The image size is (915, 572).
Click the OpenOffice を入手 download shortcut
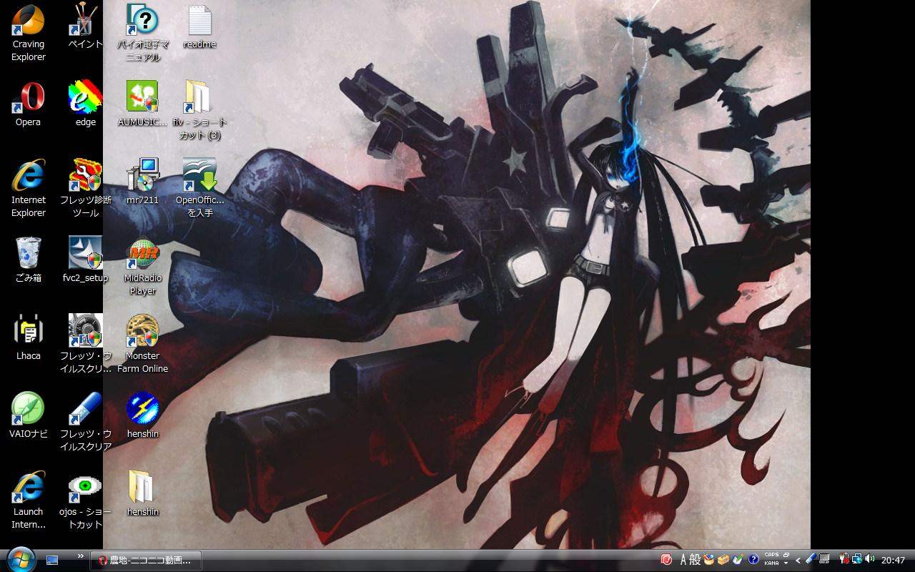(x=199, y=189)
